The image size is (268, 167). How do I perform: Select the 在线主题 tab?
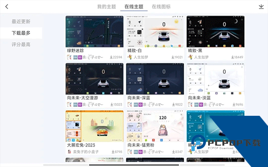coord(134,7)
